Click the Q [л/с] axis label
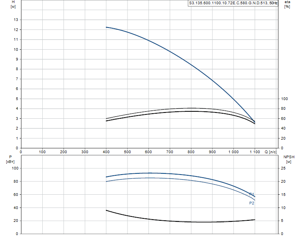Viewport: 300px width, 237px height. click(271, 152)
